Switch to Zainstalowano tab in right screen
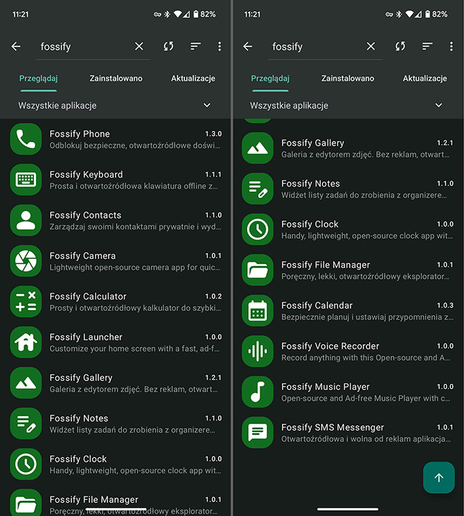Image resolution: width=464 pixels, height=516 pixels. 348,78
